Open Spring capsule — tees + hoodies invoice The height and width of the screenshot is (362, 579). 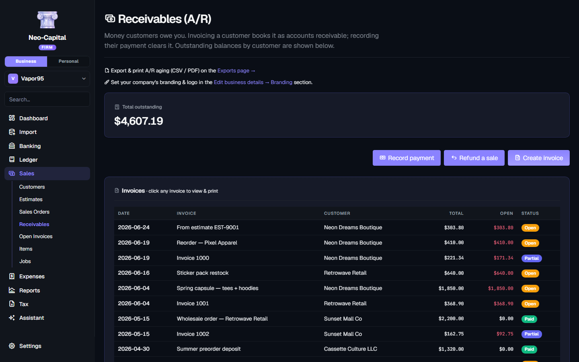[337, 288]
